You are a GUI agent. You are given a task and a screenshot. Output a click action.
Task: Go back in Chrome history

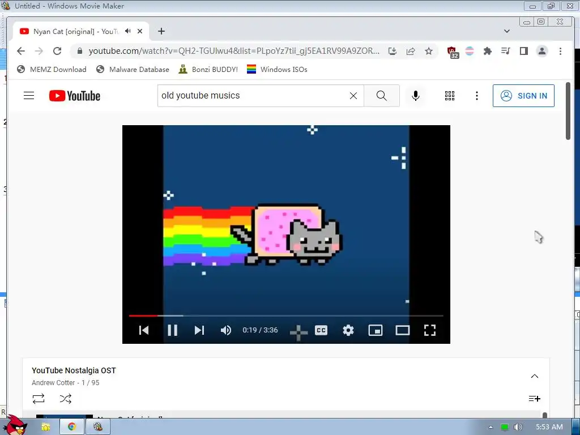coord(21,51)
